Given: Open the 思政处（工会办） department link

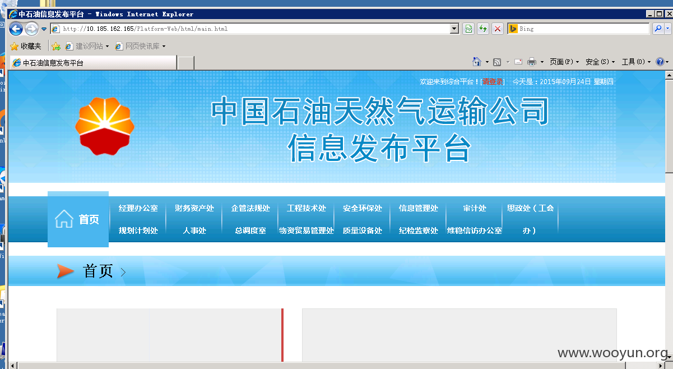Looking at the screenshot, I should 531,219.
